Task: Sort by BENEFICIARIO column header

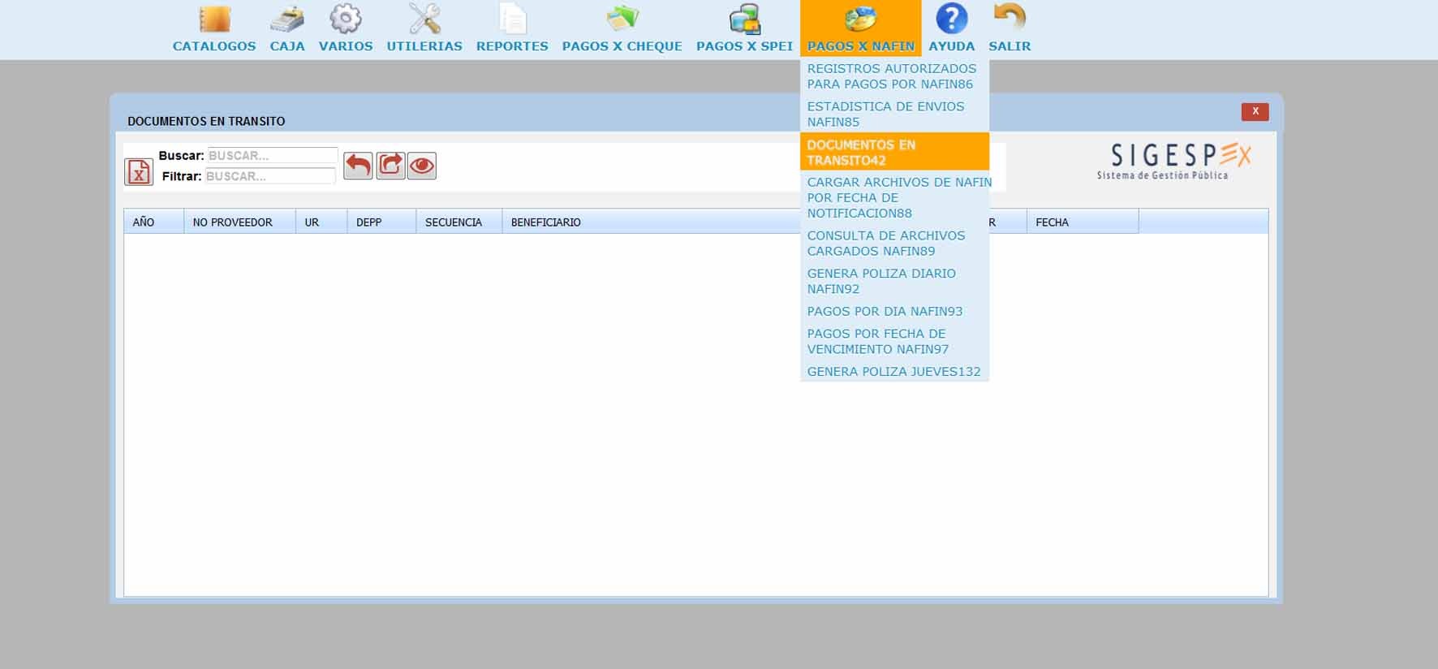Action: pyautogui.click(x=652, y=222)
